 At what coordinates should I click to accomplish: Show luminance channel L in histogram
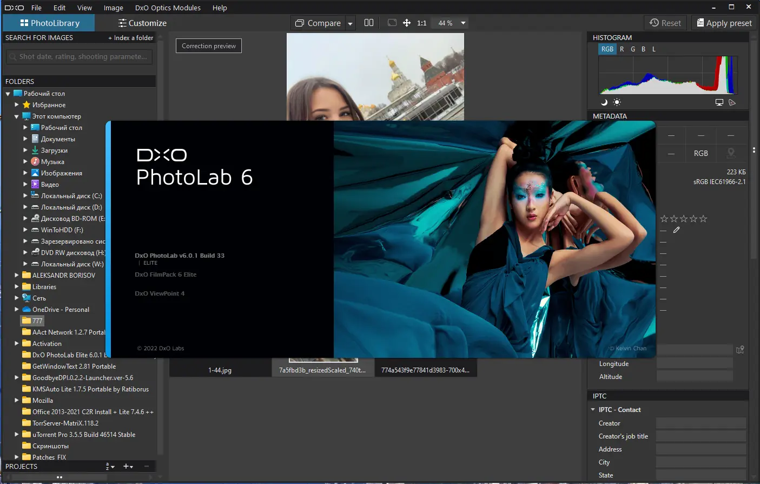[654, 49]
